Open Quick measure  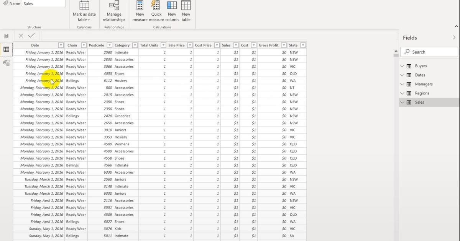156,11
